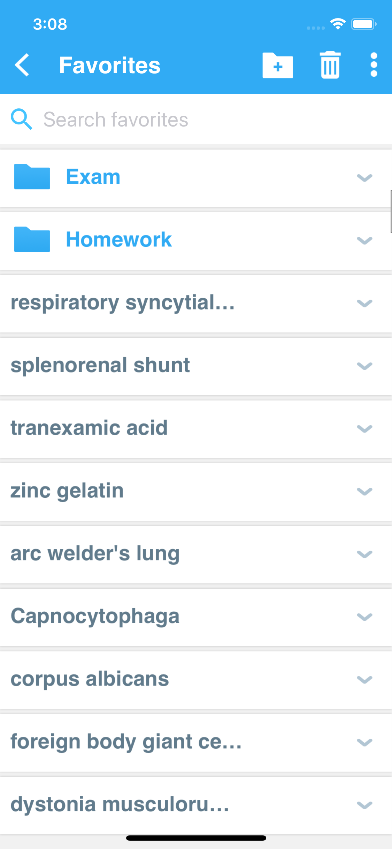Tap the trash delete icon
Screen dimensions: 392x849
point(330,65)
